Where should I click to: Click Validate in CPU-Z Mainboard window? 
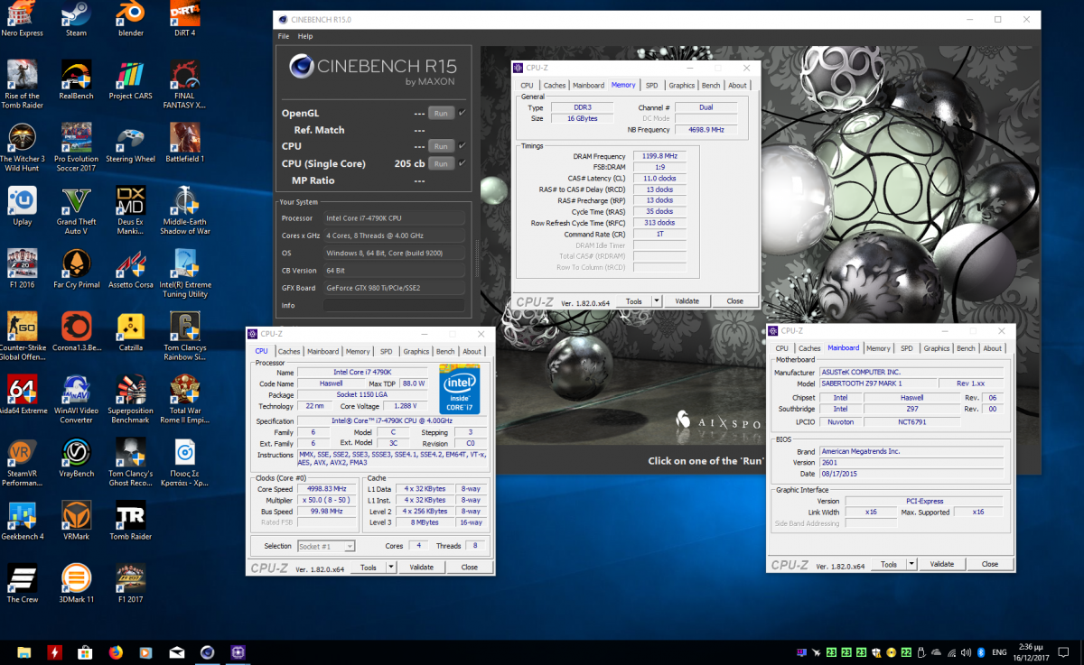[942, 563]
